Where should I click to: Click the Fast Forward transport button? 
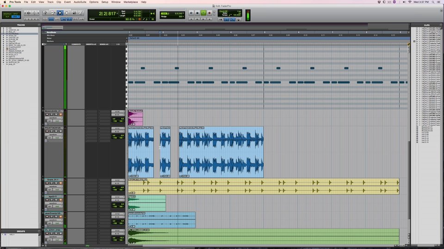point(203,19)
